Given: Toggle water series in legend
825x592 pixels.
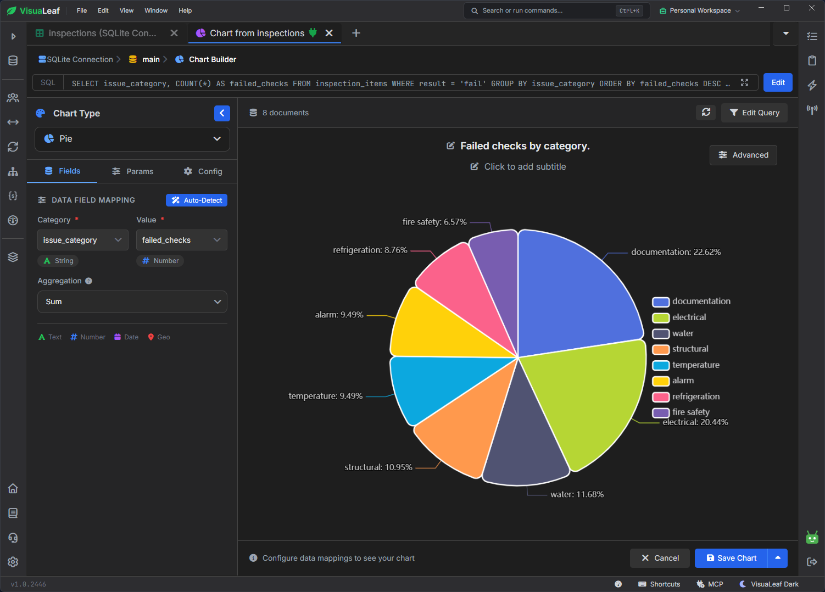Looking at the screenshot, I should point(673,333).
